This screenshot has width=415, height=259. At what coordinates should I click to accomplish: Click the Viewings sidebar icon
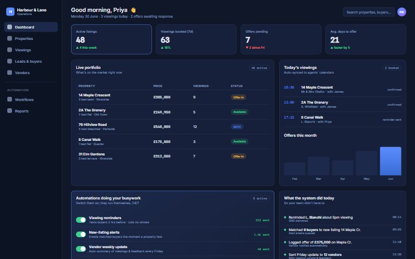(x=9, y=50)
